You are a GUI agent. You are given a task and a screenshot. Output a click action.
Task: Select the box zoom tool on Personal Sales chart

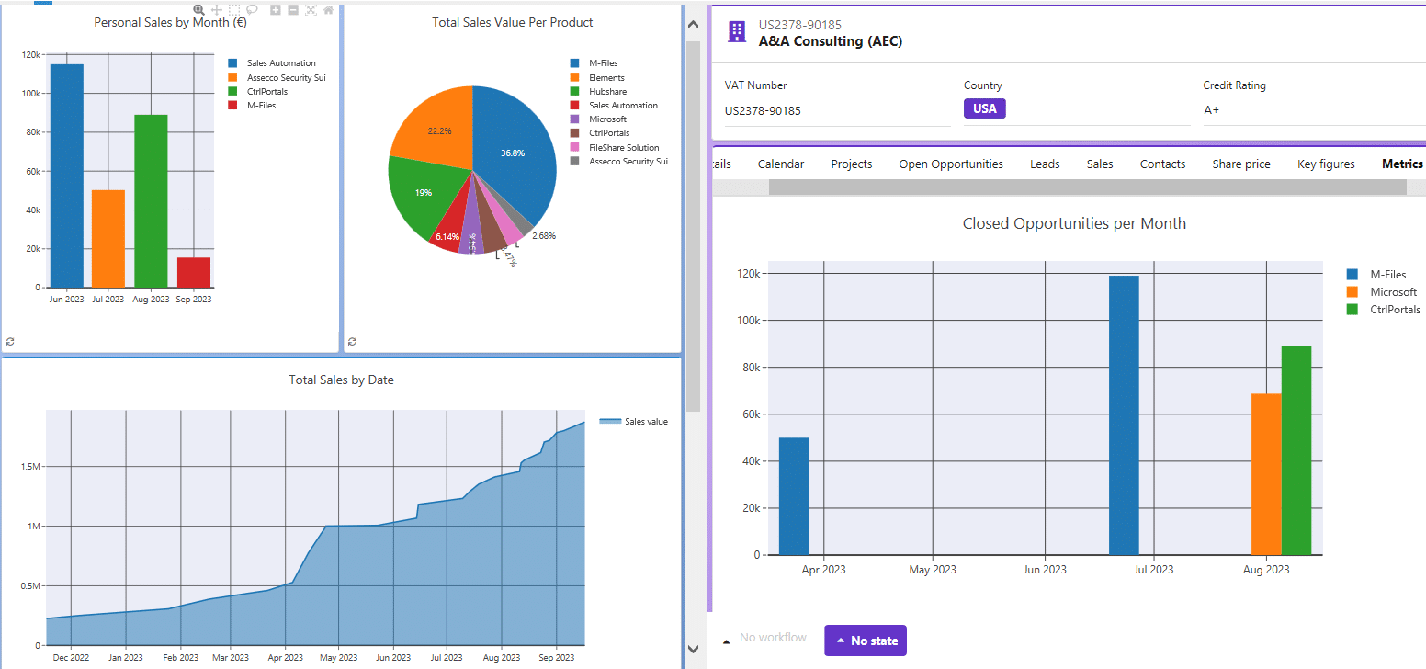pyautogui.click(x=198, y=10)
